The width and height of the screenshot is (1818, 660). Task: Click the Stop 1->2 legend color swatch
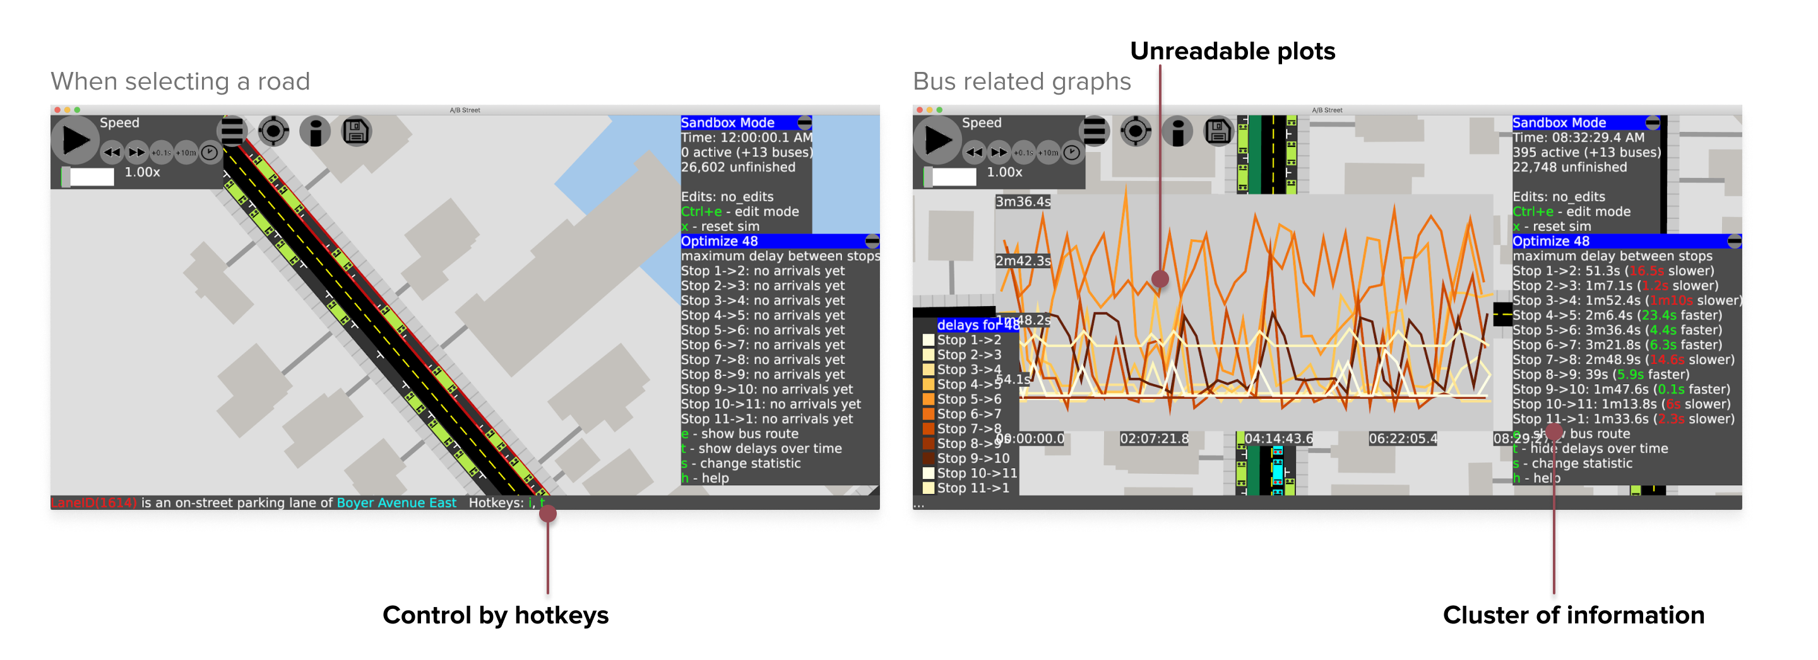click(929, 340)
